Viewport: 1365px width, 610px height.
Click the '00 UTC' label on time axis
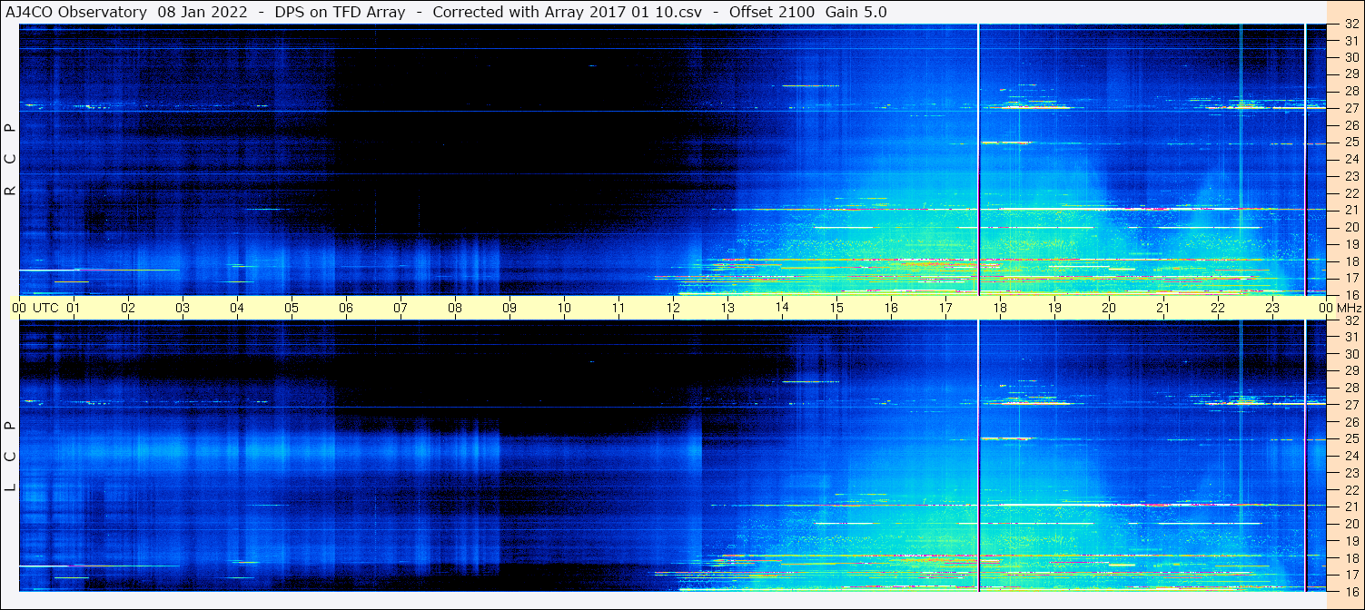tap(35, 308)
